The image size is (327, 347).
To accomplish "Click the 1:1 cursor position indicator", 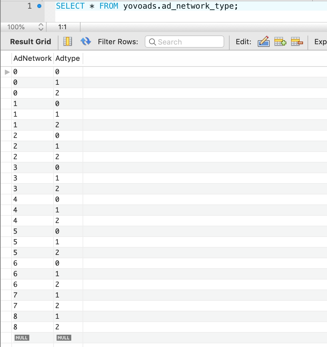I will (62, 27).
